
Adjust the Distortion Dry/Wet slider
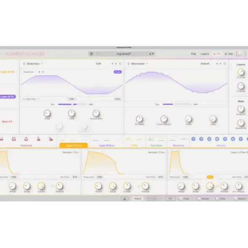(72, 104)
